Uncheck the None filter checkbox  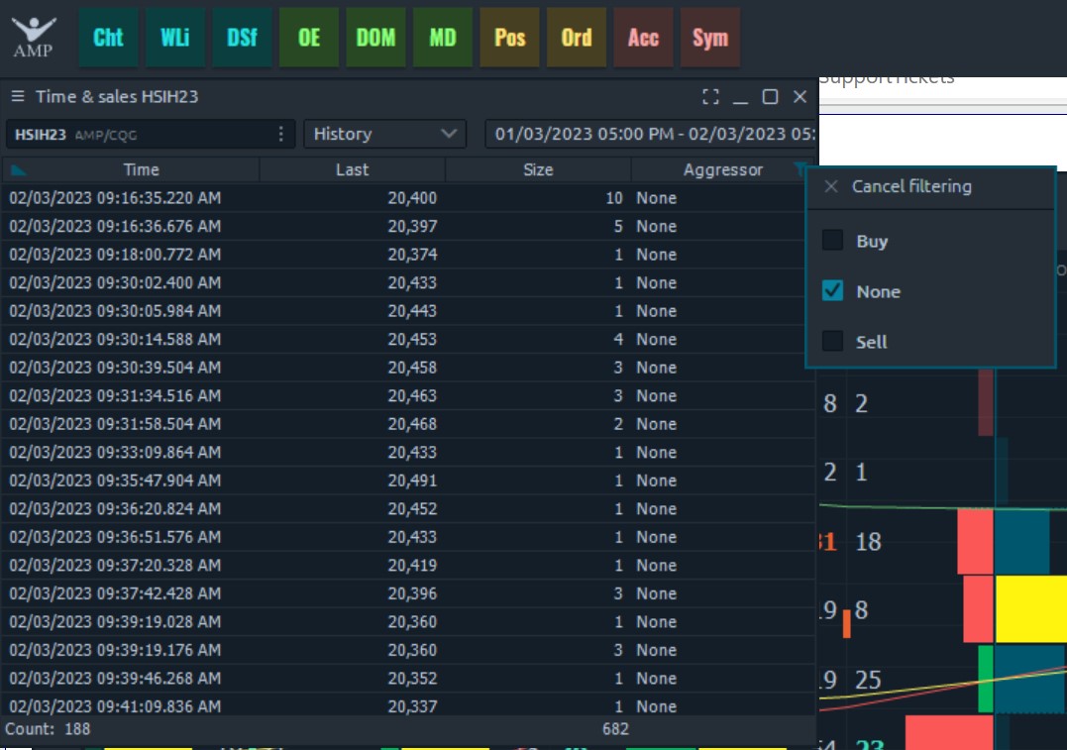coord(832,290)
